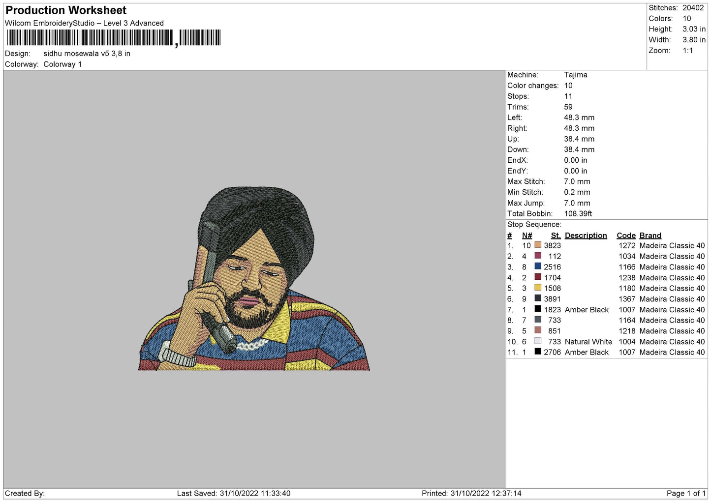The height and width of the screenshot is (502, 711).
Task: Select the blue swatch for code 1166
Action: point(538,266)
